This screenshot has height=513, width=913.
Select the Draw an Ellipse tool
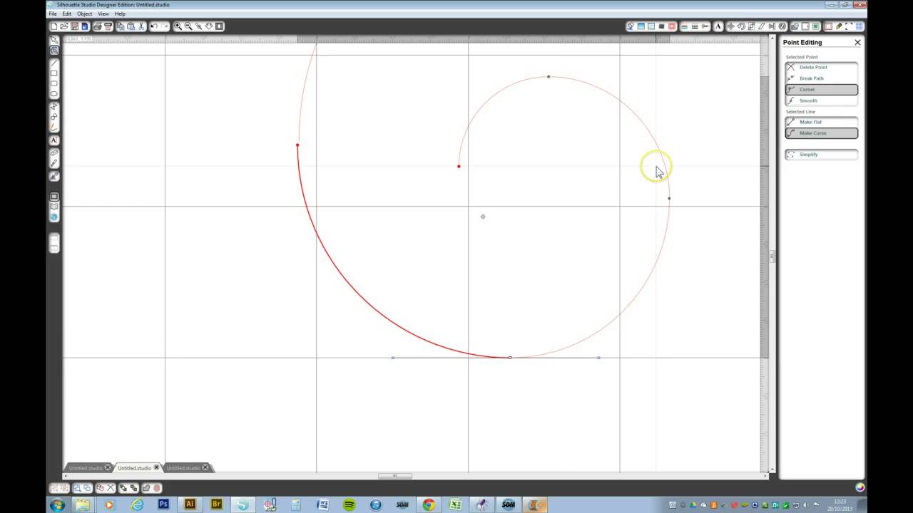click(54, 93)
